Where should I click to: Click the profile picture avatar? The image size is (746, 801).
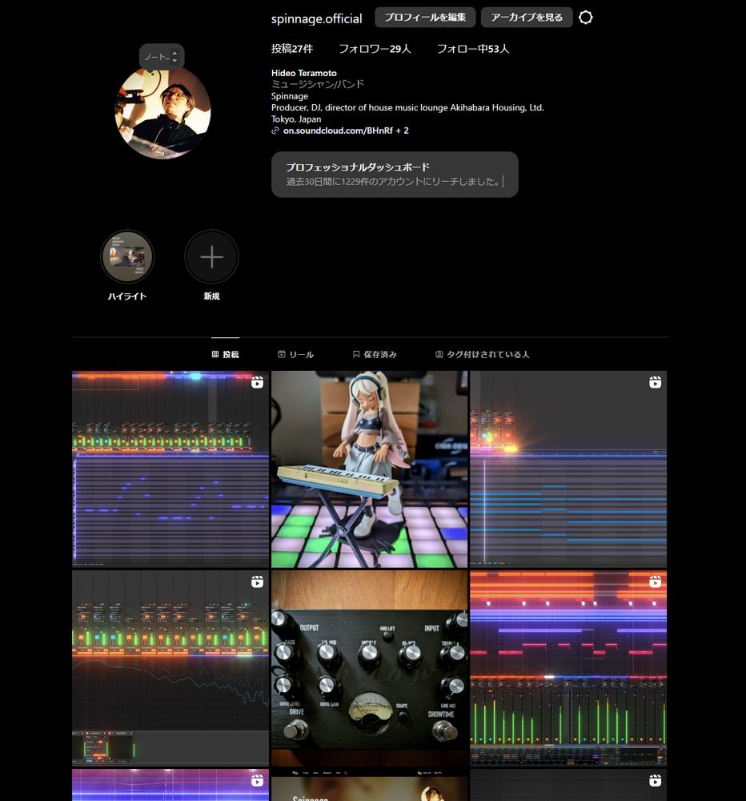(162, 113)
